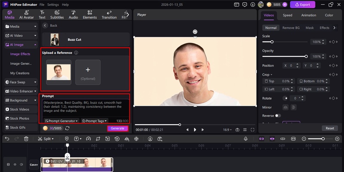Viewport: 344px width, 172px height.
Task: Open the downloads icon in the title bar
Action: click(x=253, y=4)
